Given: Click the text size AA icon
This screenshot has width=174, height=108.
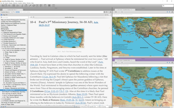Looking at the screenshot, I should (x=31, y=17).
